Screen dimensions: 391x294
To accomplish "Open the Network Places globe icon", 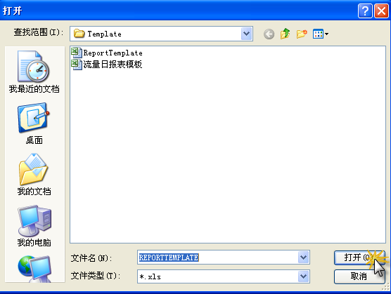I will 34,269.
